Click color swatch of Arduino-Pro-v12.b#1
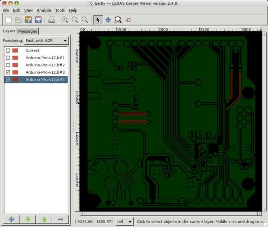Image resolution: width=268 pixels, height=227 pixels. click(15, 58)
